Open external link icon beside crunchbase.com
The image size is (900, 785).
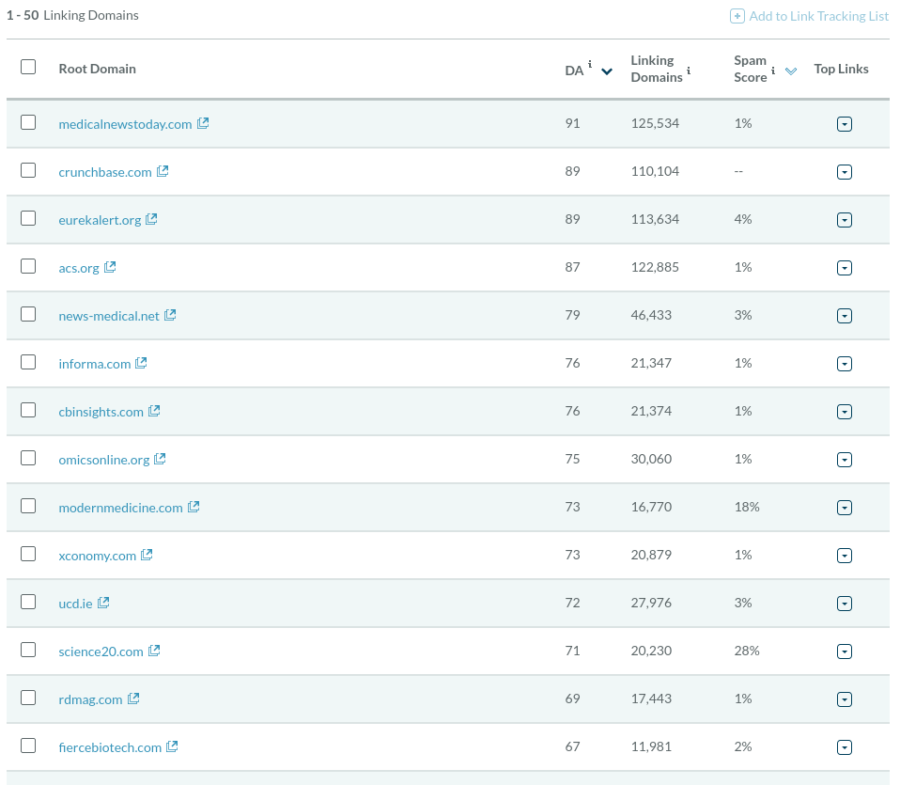163,171
